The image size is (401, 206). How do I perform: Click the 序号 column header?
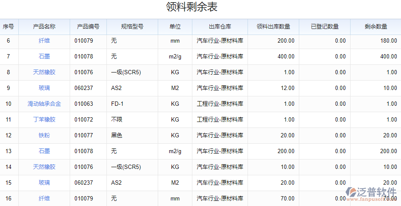point(9,26)
